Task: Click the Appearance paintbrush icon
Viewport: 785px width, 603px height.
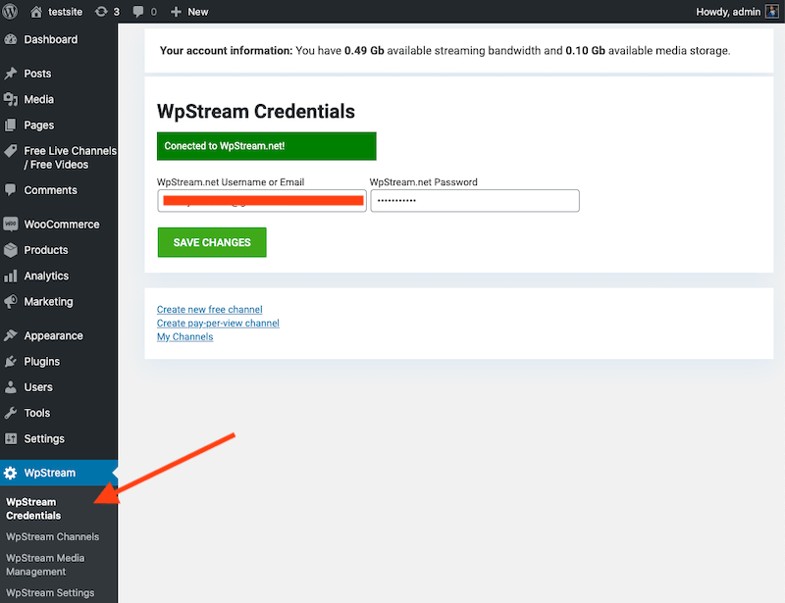Action: (11, 335)
